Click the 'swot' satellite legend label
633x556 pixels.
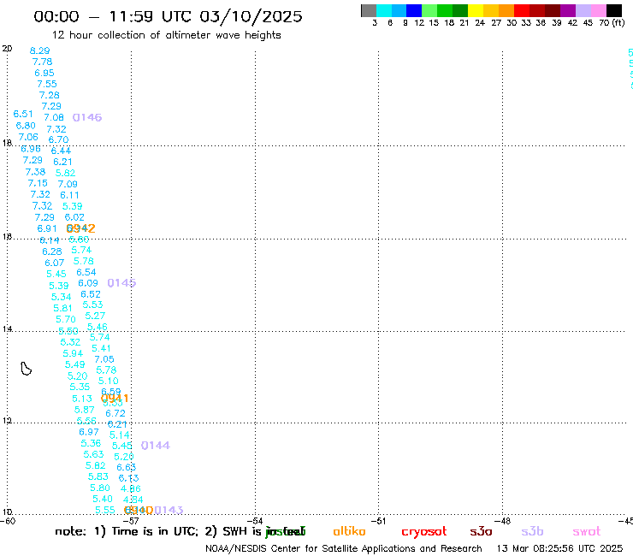pyautogui.click(x=587, y=532)
